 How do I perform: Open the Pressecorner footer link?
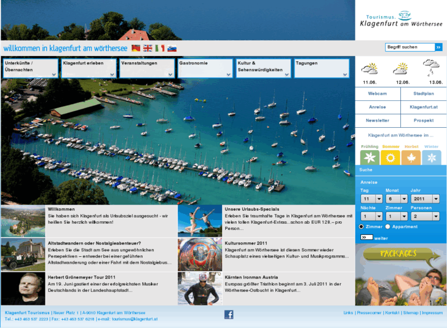pyautogui.click(x=369, y=313)
